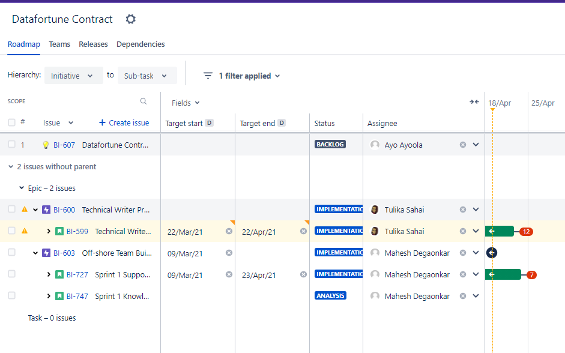Viewport: 565px width, 353px height.
Task: Collapse 2 issues without parent group
Action: 11,166
